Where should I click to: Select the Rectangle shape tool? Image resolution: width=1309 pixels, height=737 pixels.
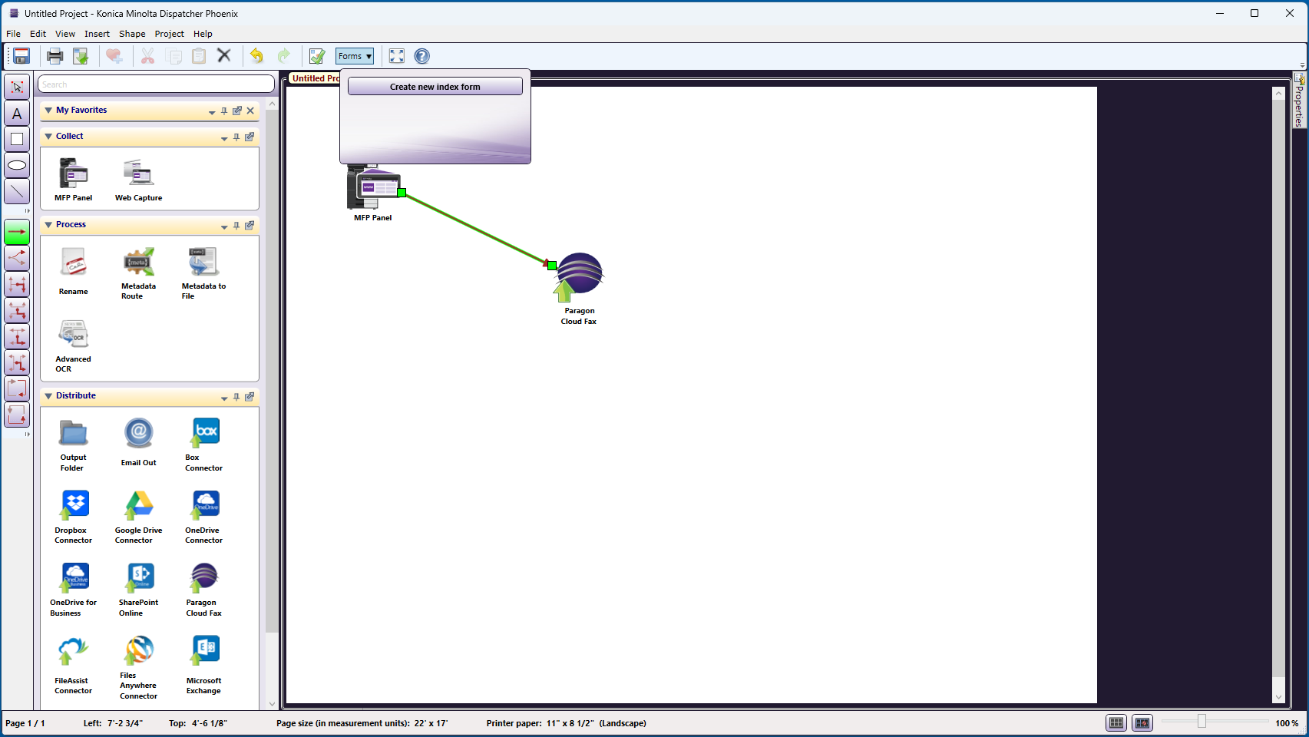[17, 139]
